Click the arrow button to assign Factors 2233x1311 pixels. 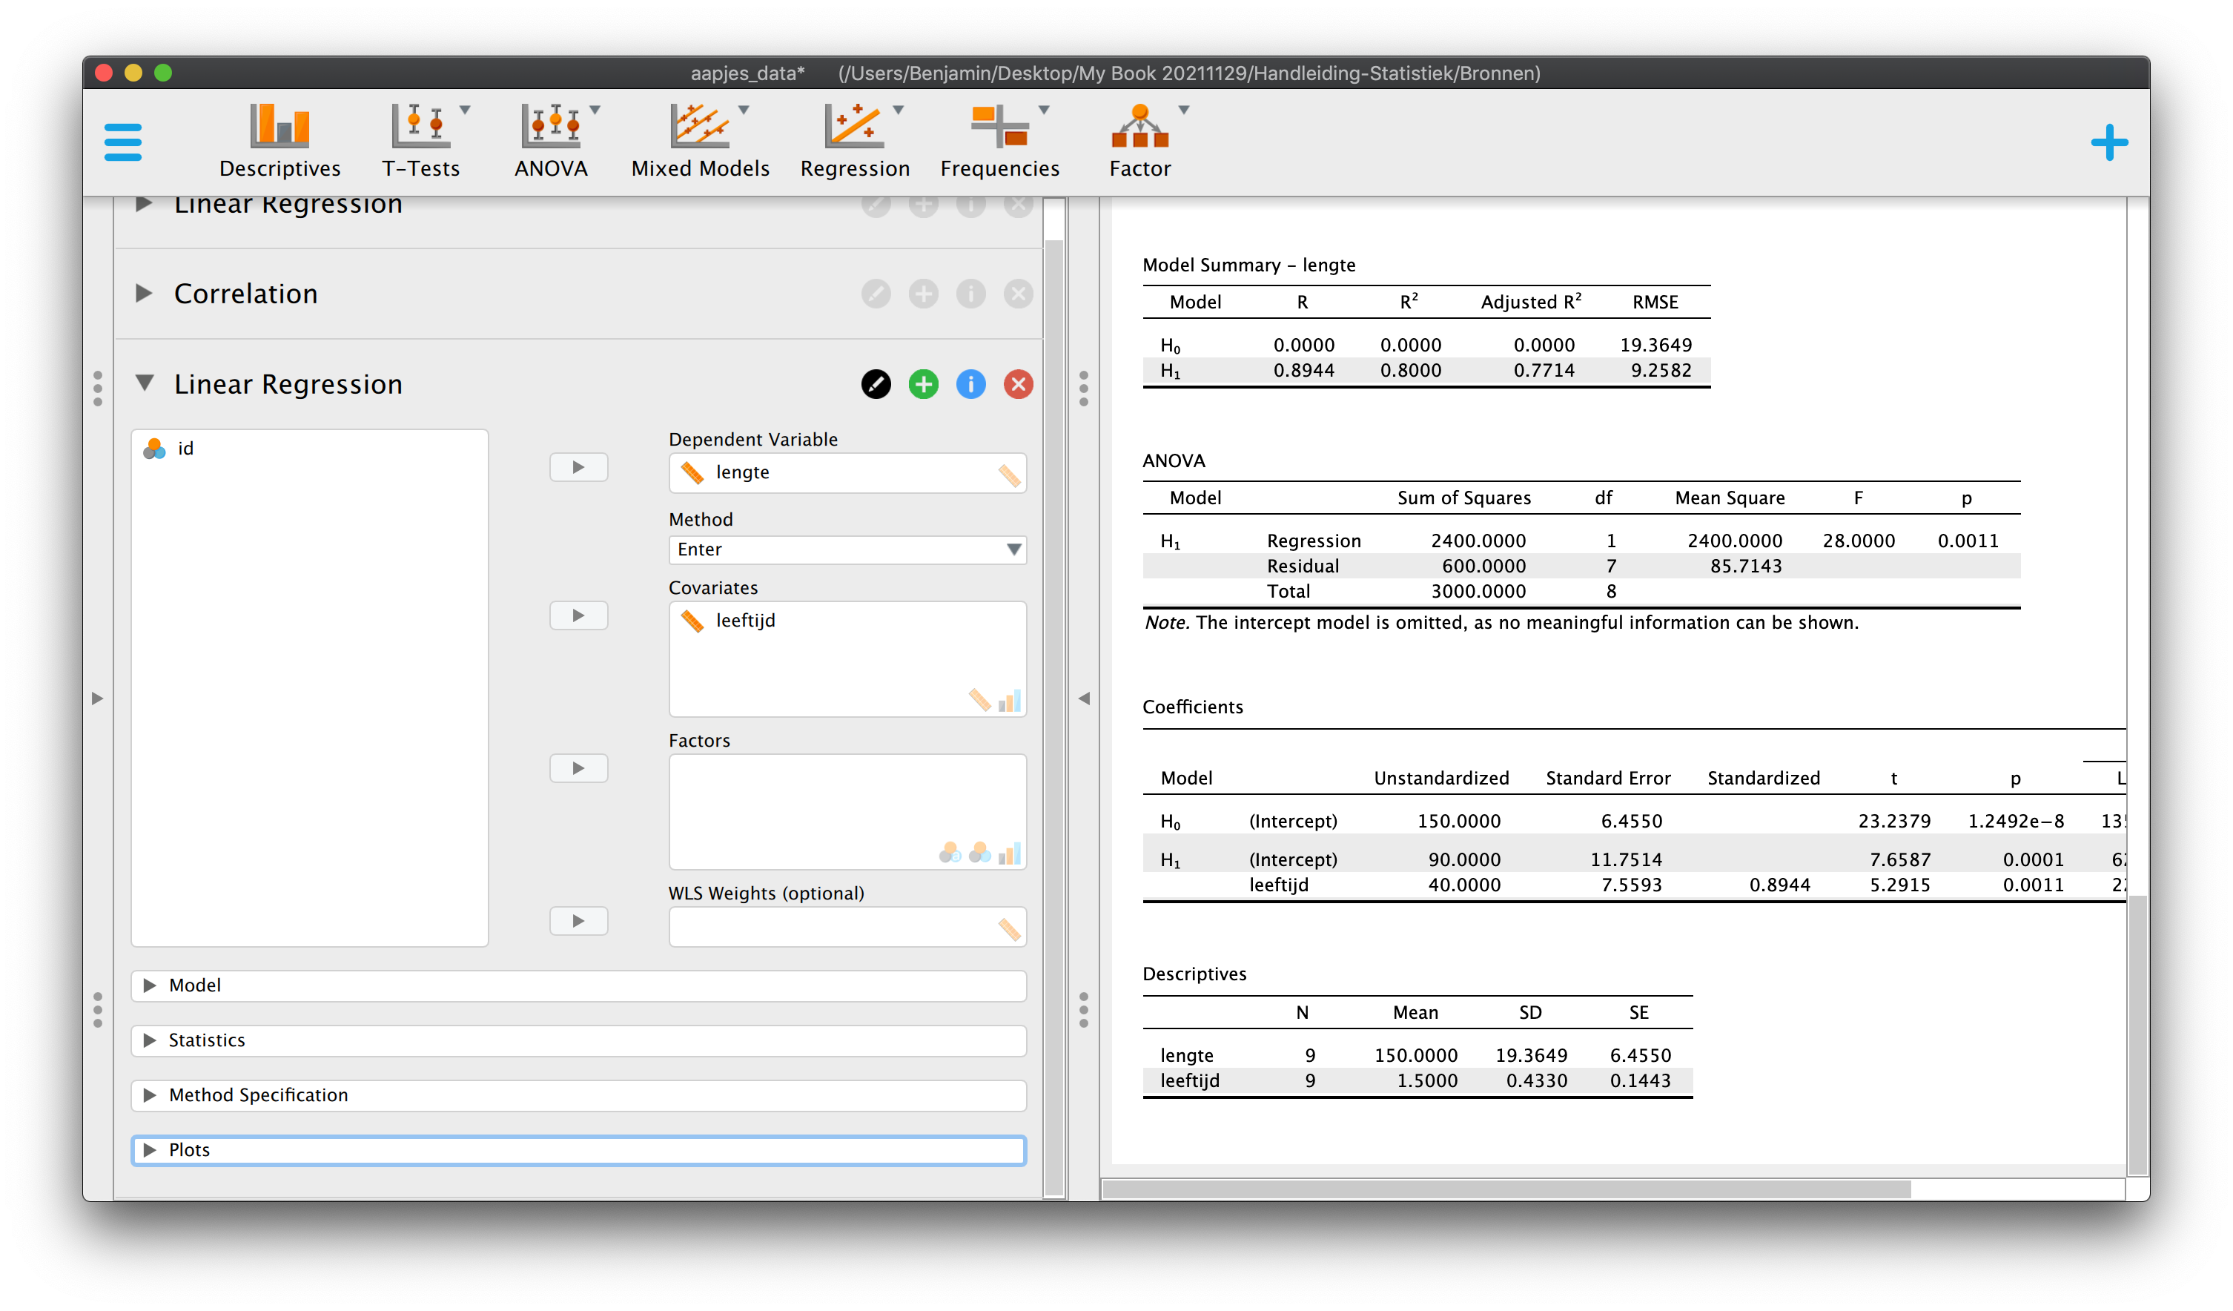click(x=578, y=768)
